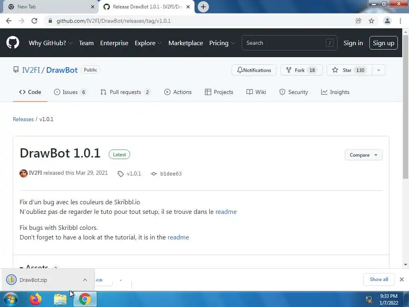Launch Firefox from the taskbar
This screenshot has height=307, width=409.
tap(36, 299)
